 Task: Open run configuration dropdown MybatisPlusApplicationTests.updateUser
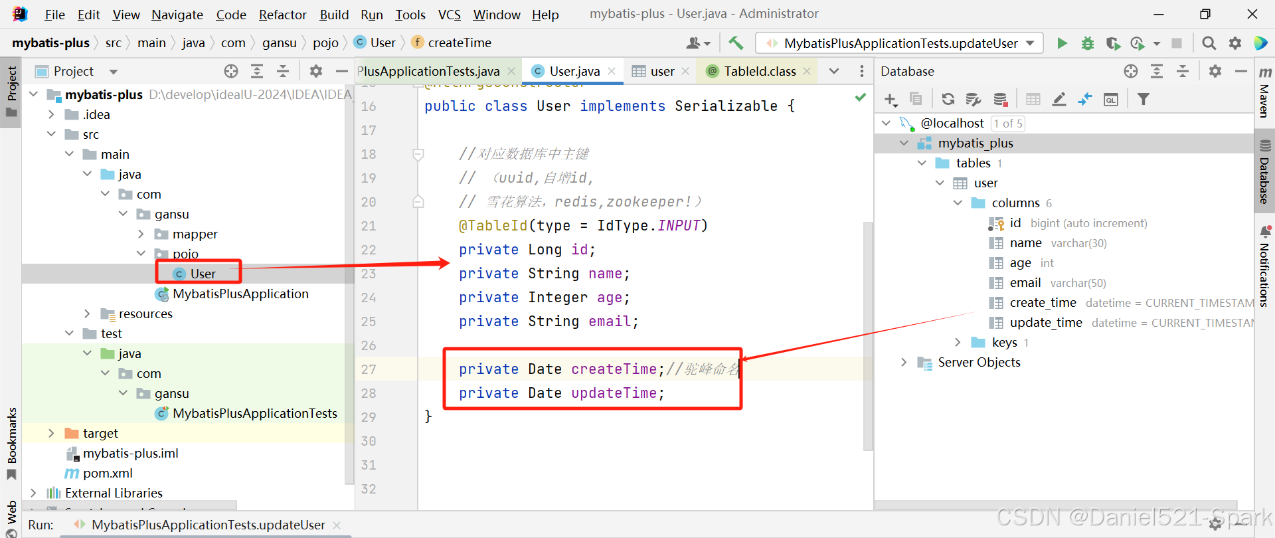pos(899,43)
